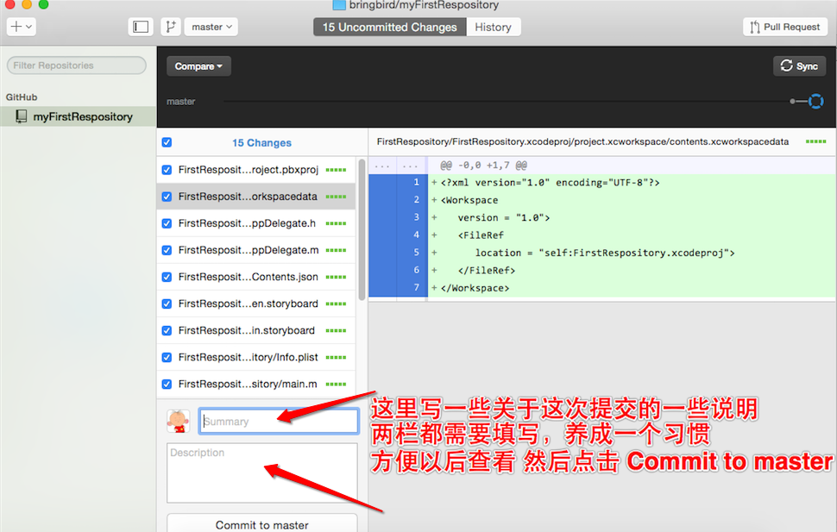Click the Sync button

tap(799, 66)
